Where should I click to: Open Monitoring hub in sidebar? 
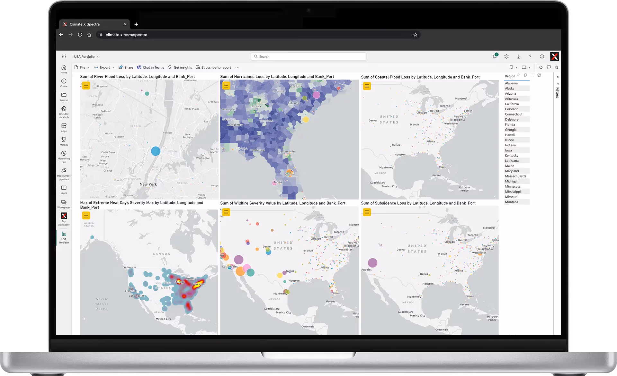[64, 157]
